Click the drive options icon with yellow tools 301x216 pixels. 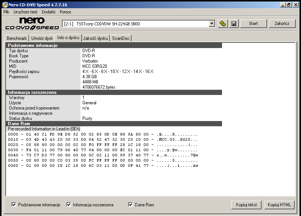pos(223,23)
